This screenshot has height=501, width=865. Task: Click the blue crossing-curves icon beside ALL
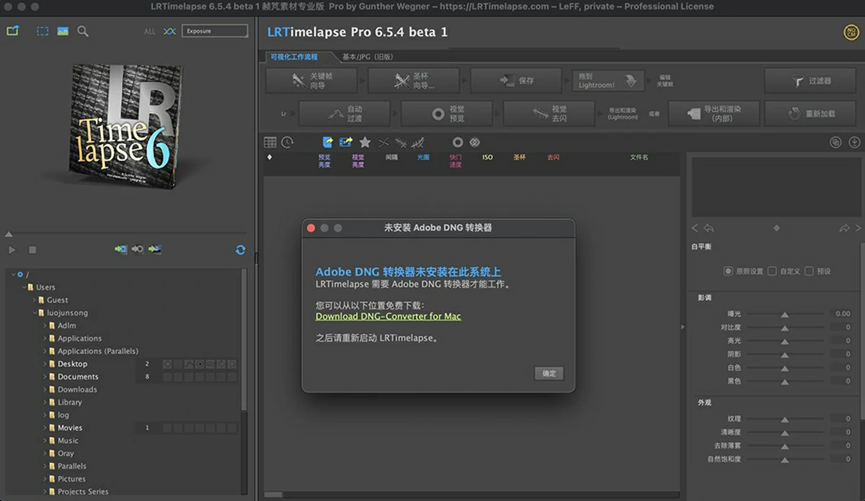pos(169,31)
